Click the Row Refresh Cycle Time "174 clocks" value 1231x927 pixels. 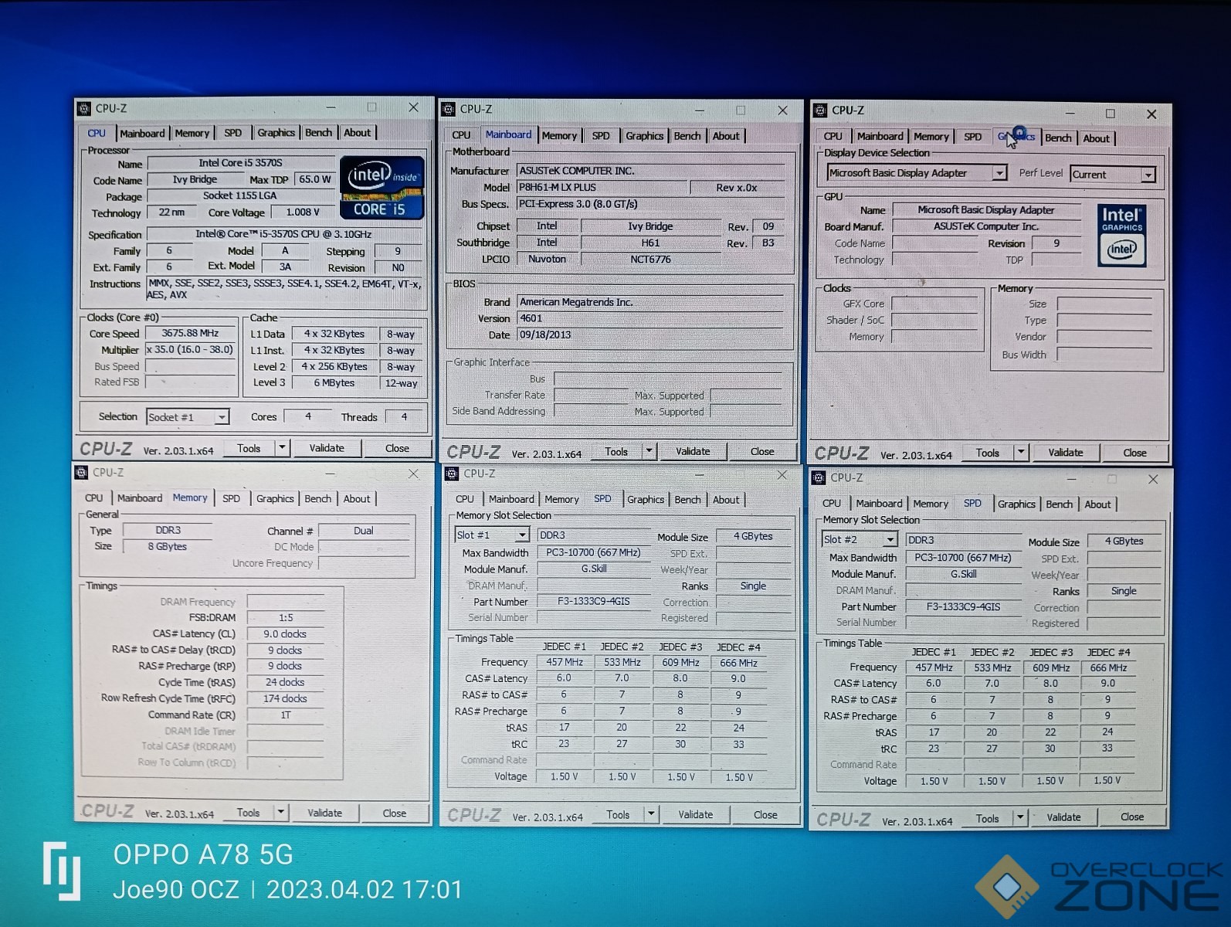click(x=285, y=698)
